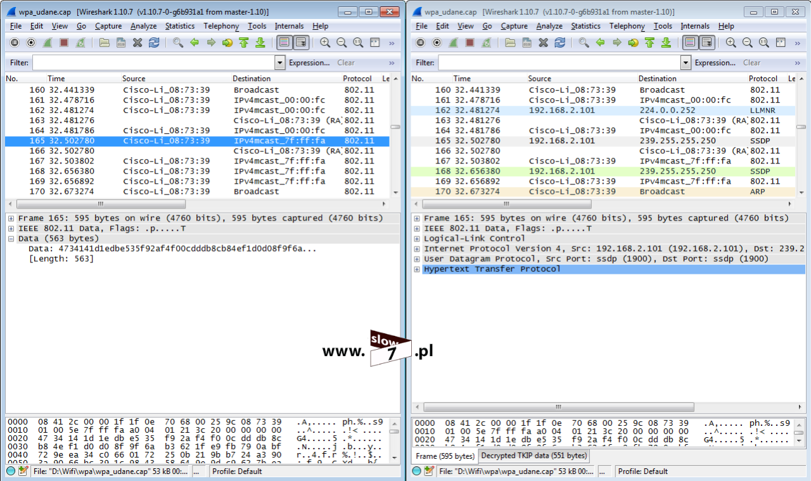The width and height of the screenshot is (811, 481).
Task: Find a packet in left window
Action: [x=178, y=42]
